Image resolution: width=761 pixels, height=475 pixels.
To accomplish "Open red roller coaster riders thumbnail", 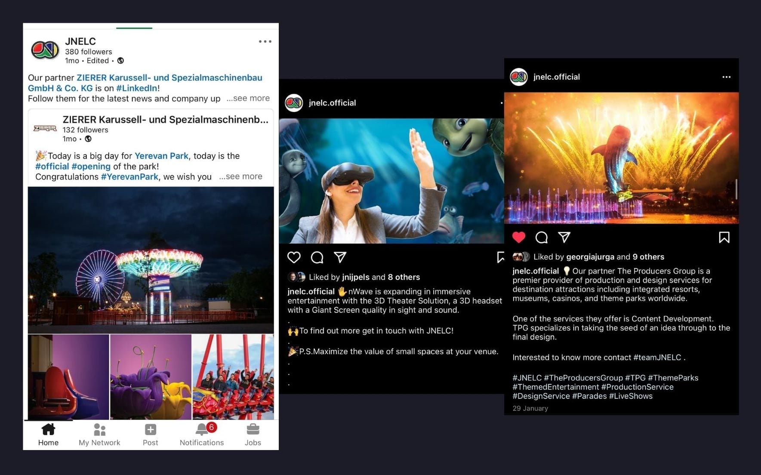I will coord(233,377).
